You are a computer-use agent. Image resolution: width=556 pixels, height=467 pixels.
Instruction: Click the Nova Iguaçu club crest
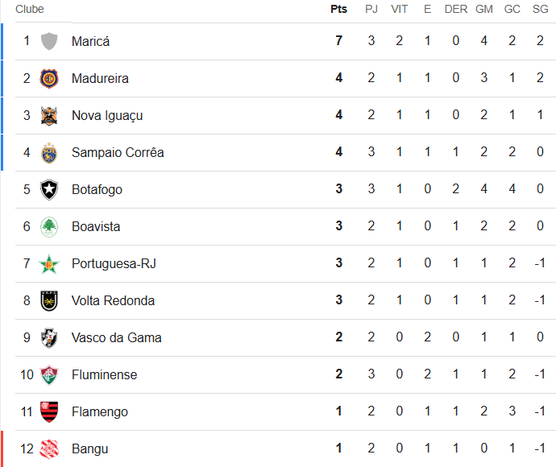49,115
